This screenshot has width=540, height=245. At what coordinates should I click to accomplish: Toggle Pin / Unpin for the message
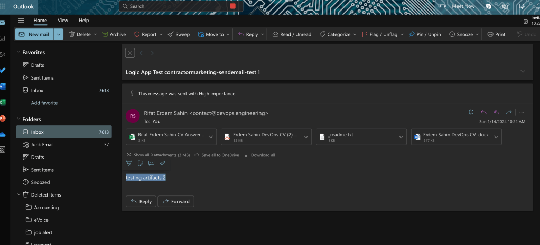point(425,34)
